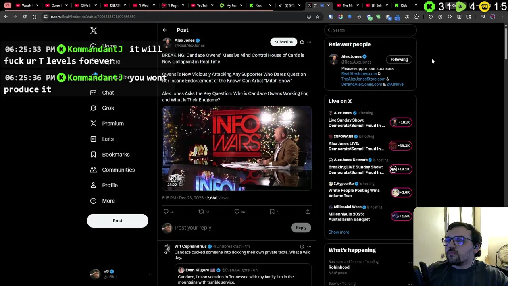
Task: Expand the More menu in sidebar
Action: pyautogui.click(x=102, y=201)
